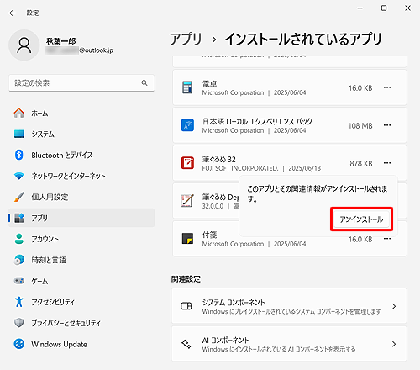Expand システム コンポーネント chevron arrow
This screenshot has width=420, height=370.
point(394,306)
